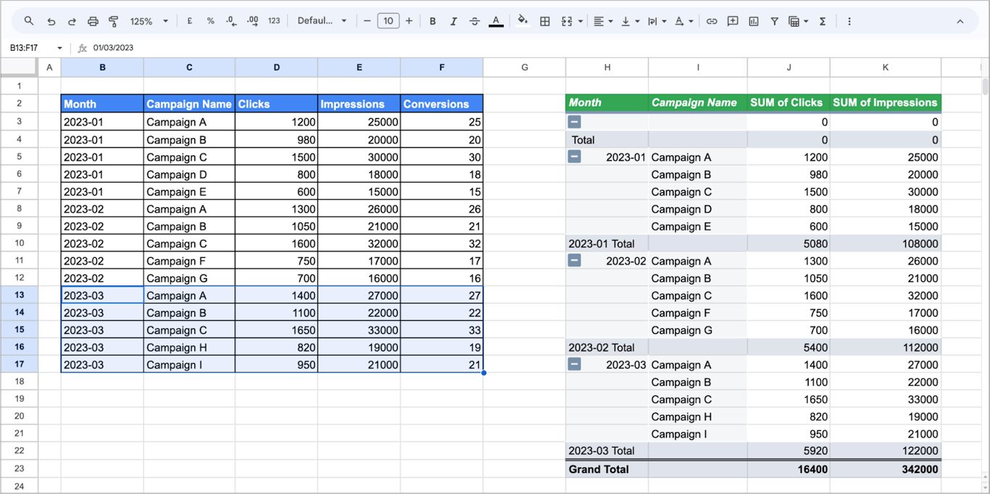
Task: Collapse the blank month pivot group
Action: 575,122
